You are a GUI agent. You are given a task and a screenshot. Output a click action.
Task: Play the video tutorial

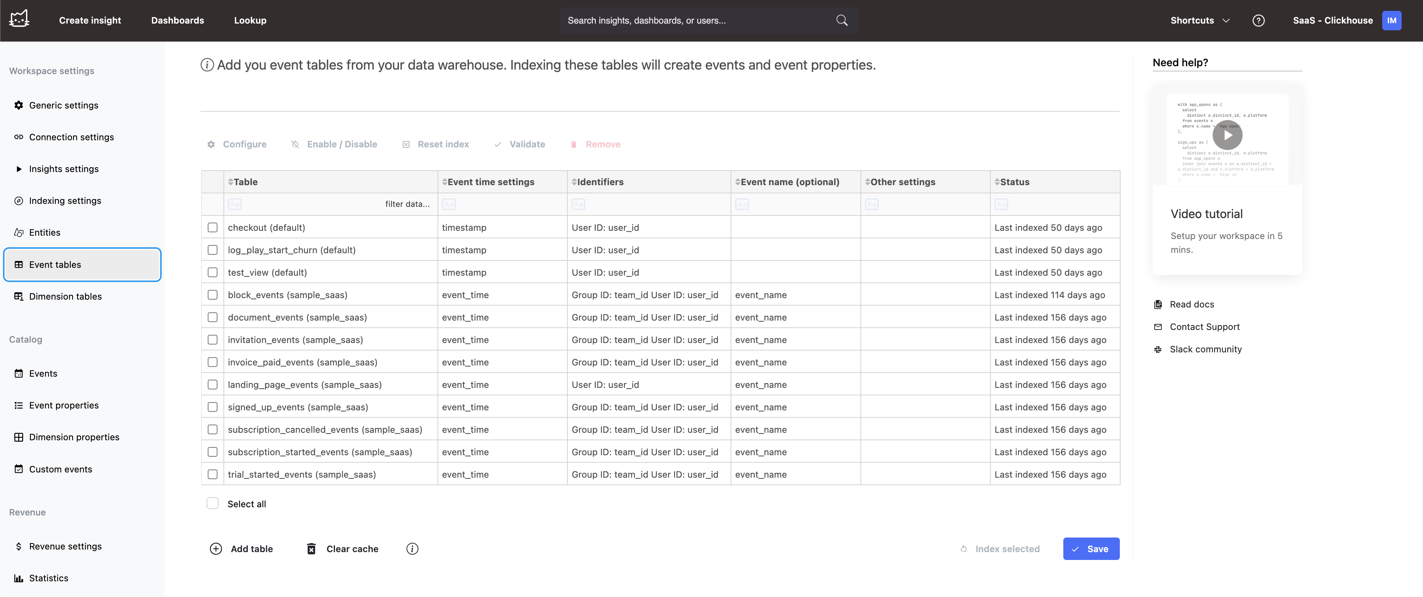(x=1227, y=135)
